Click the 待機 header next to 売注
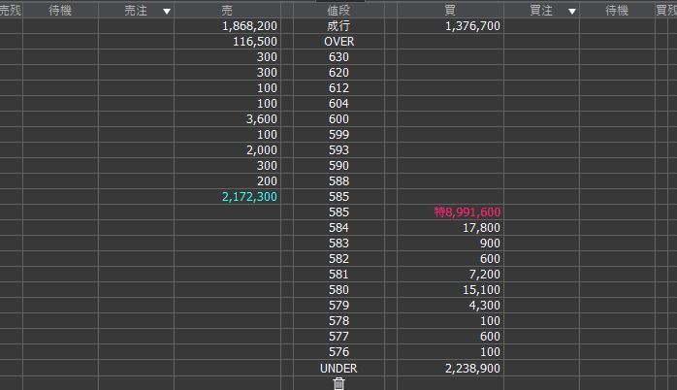 tap(60, 11)
